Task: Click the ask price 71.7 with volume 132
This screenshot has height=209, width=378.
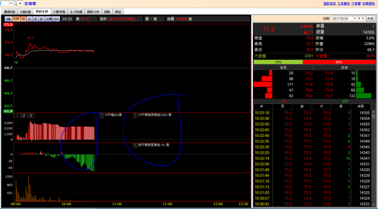Action: point(329,96)
